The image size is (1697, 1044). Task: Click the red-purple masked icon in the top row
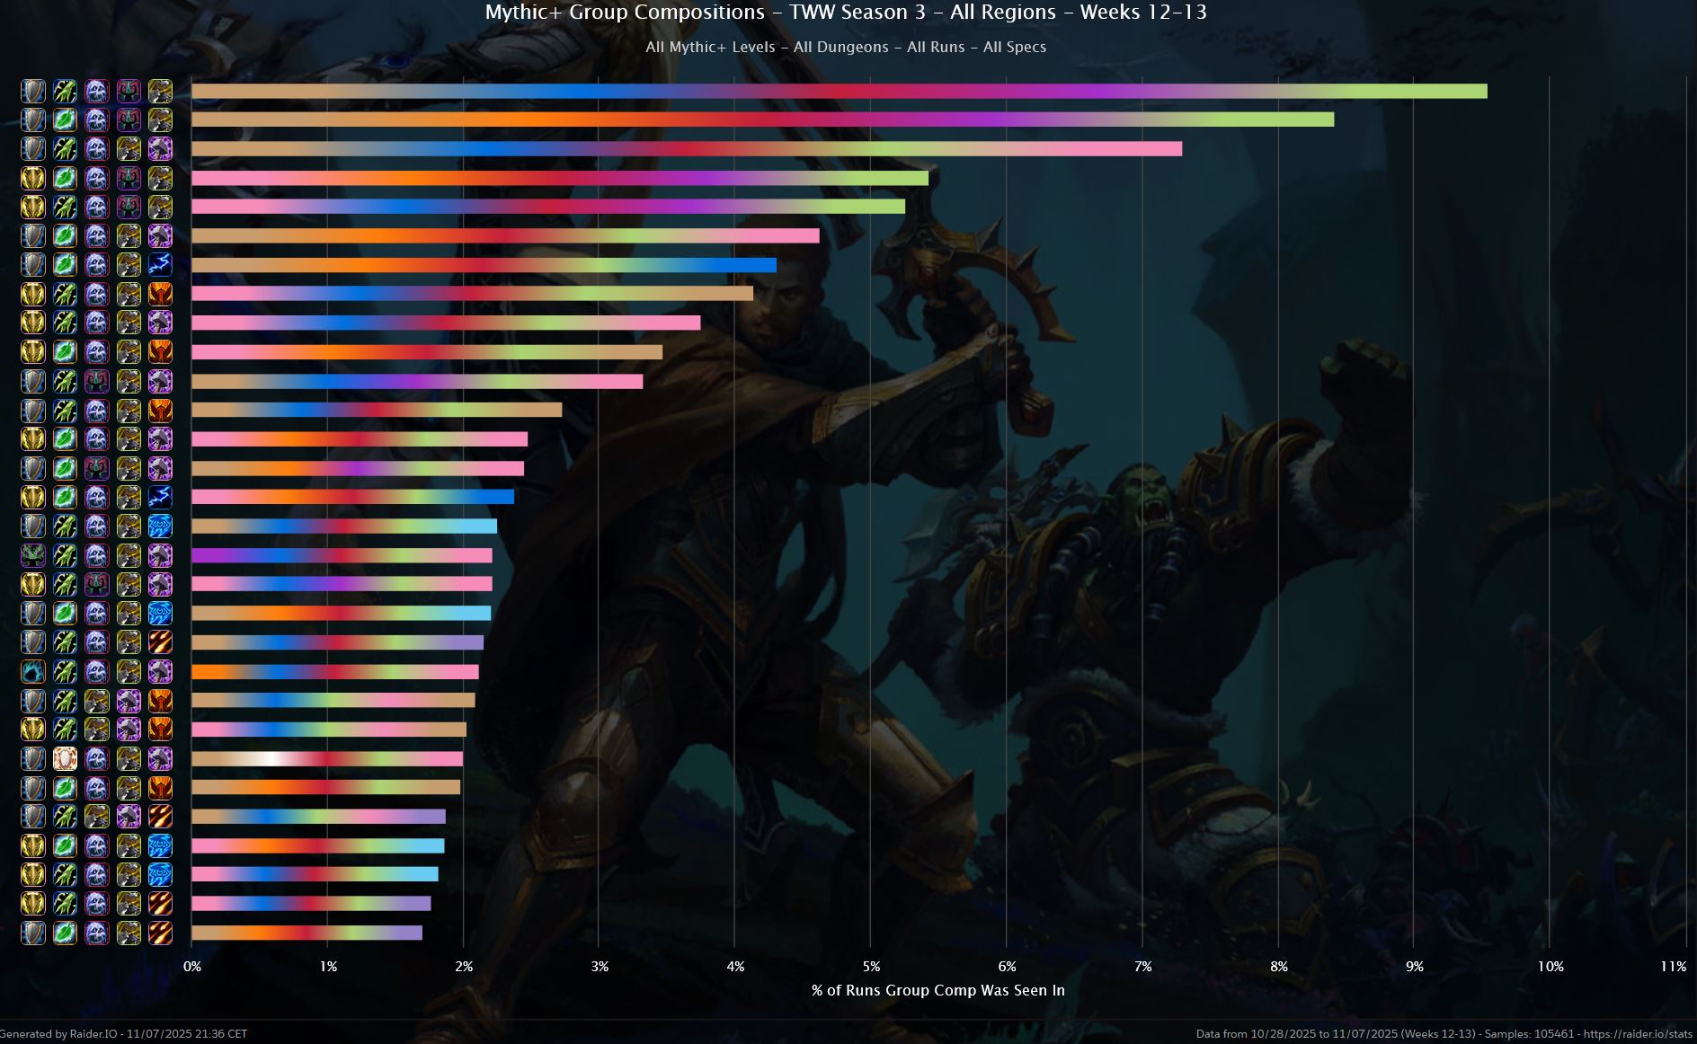(129, 92)
